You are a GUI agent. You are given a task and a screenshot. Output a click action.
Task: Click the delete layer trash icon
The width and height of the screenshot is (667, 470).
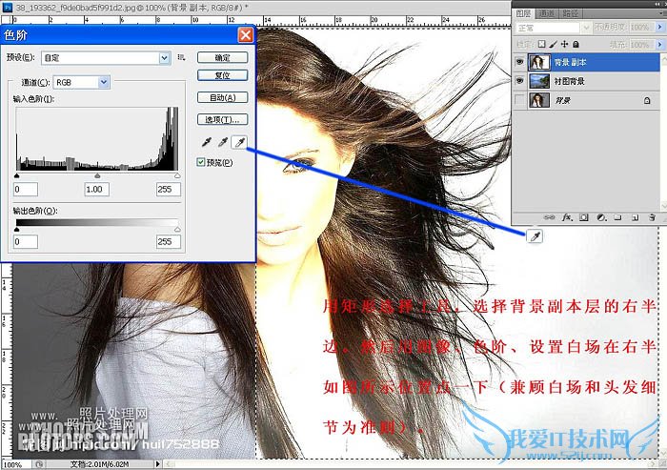(650, 217)
